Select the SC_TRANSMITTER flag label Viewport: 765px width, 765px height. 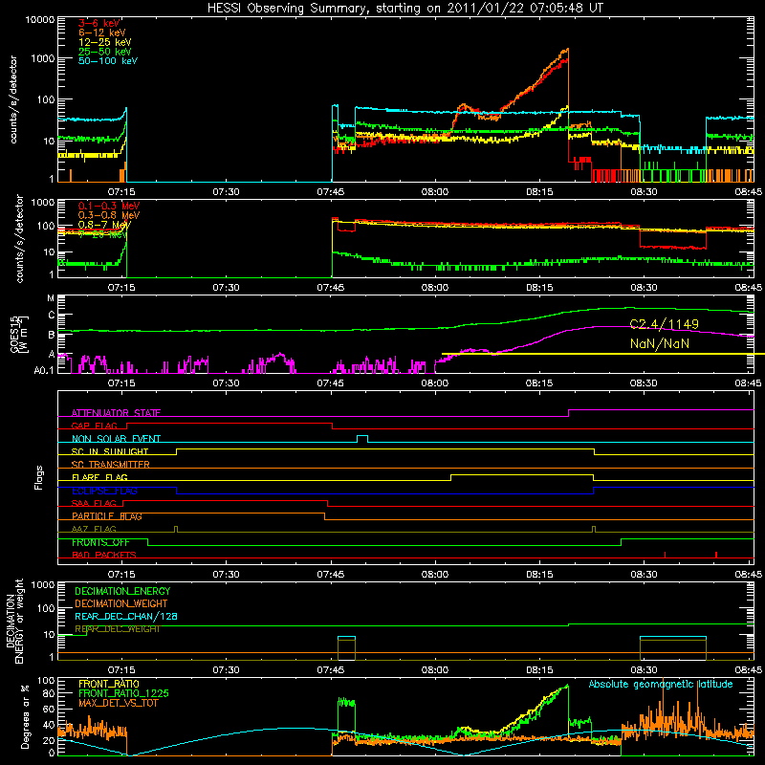(111, 465)
